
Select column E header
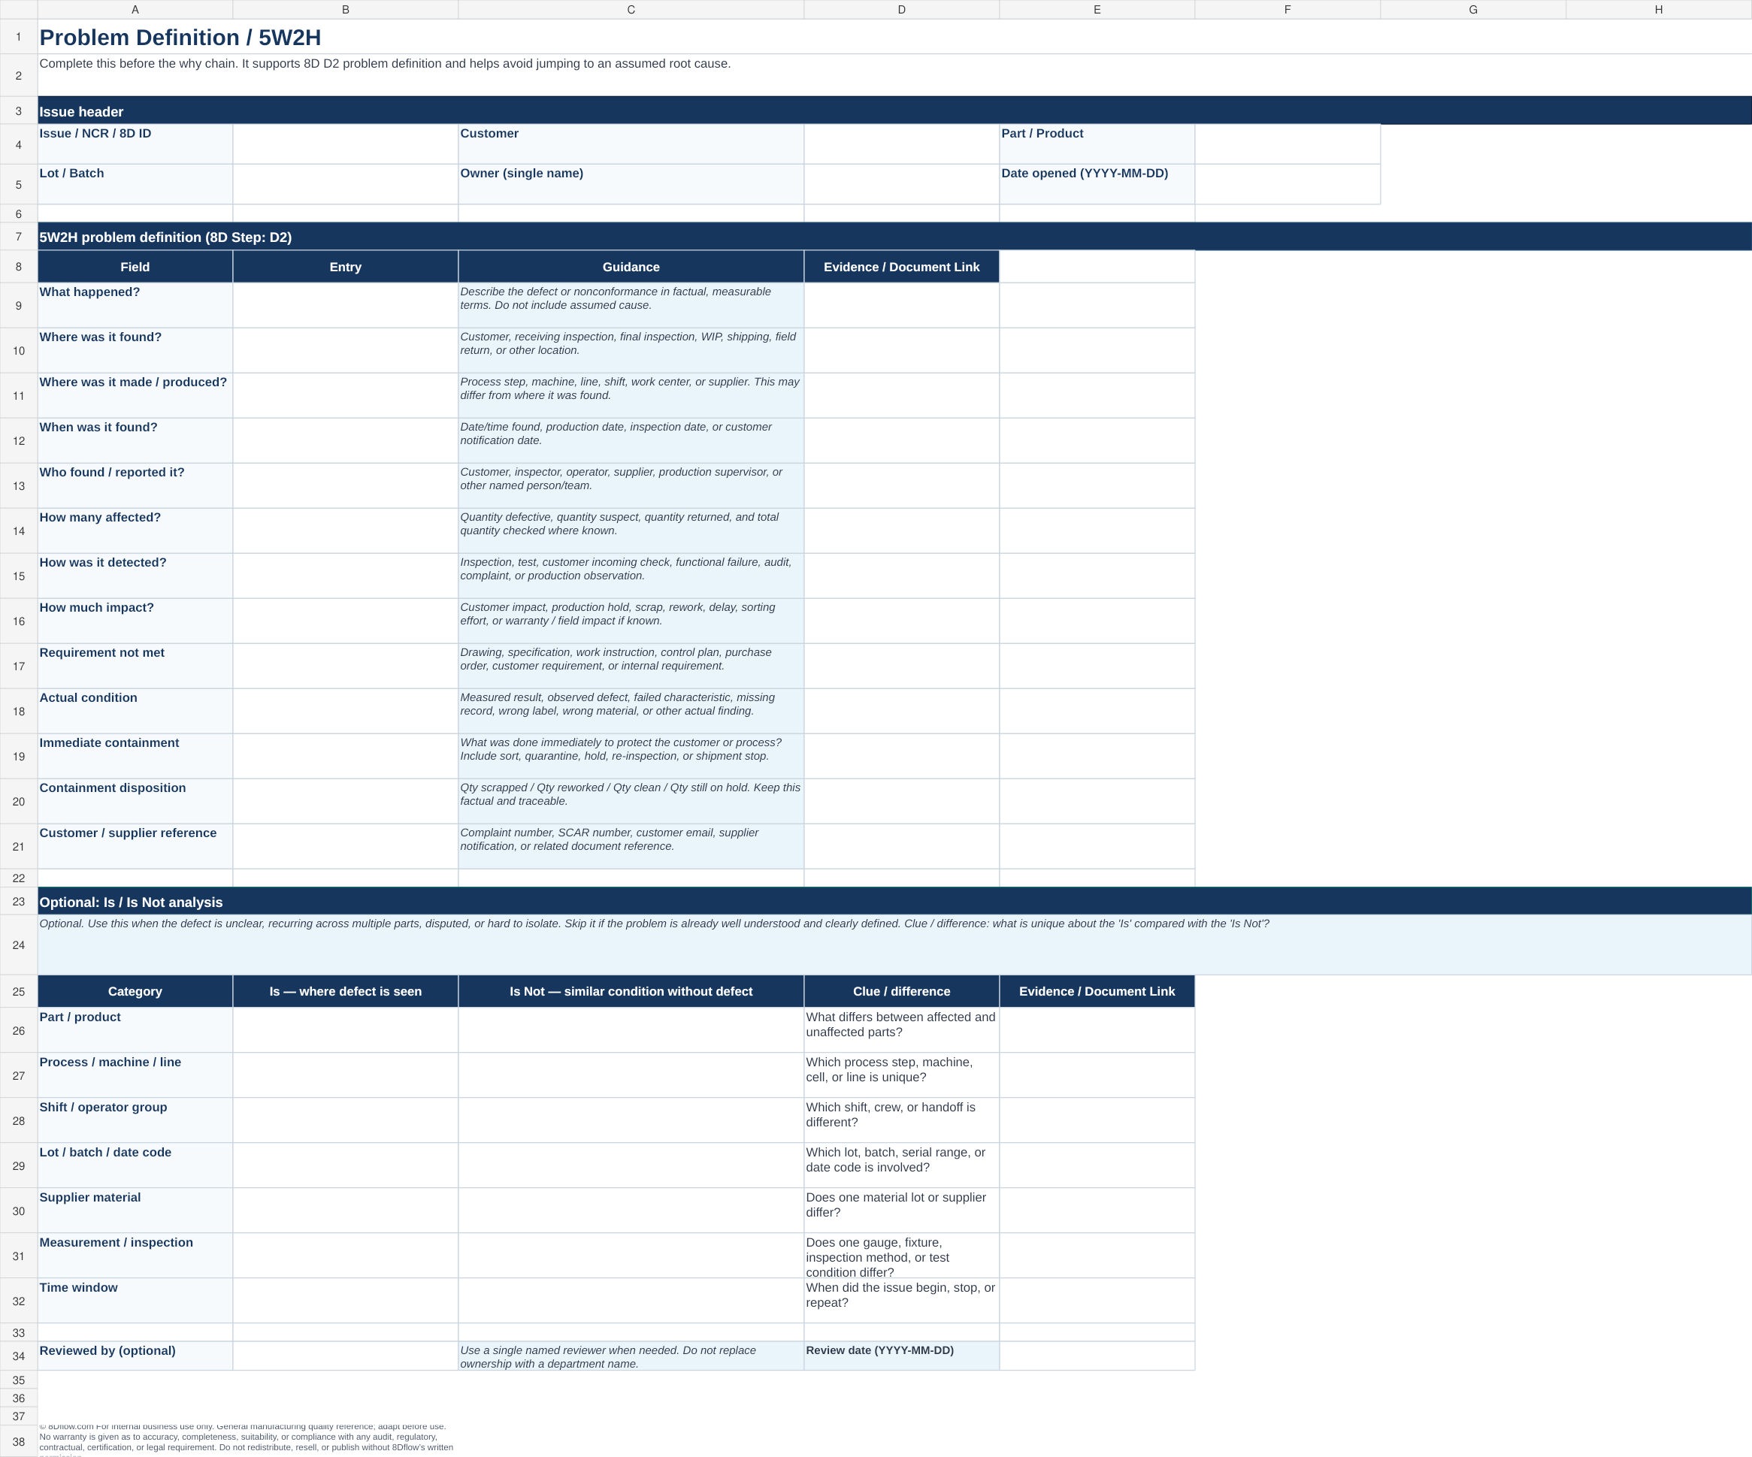click(1097, 9)
